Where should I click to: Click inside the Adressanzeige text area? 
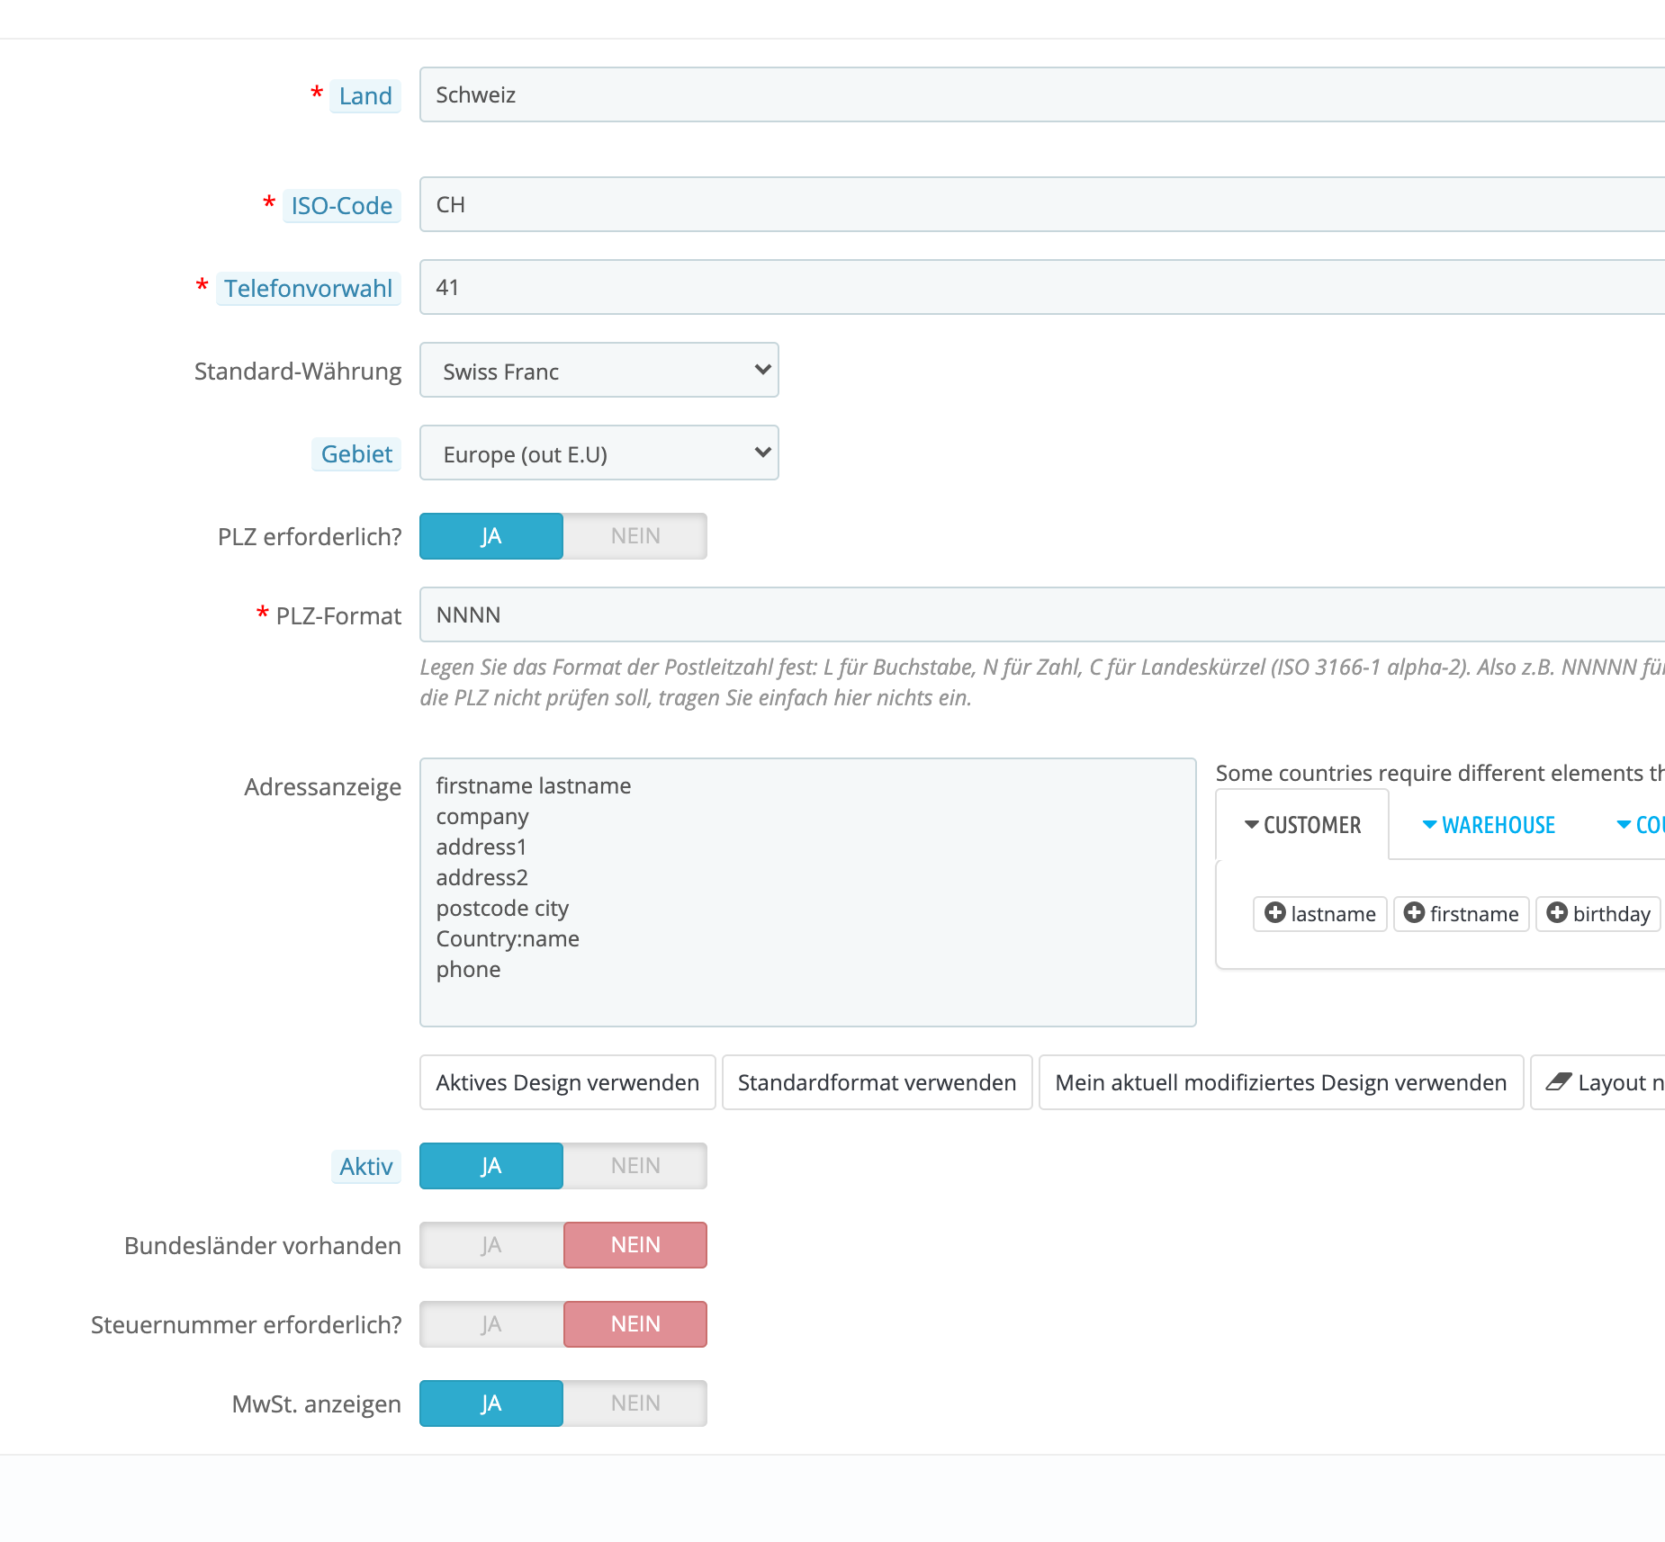click(x=808, y=892)
